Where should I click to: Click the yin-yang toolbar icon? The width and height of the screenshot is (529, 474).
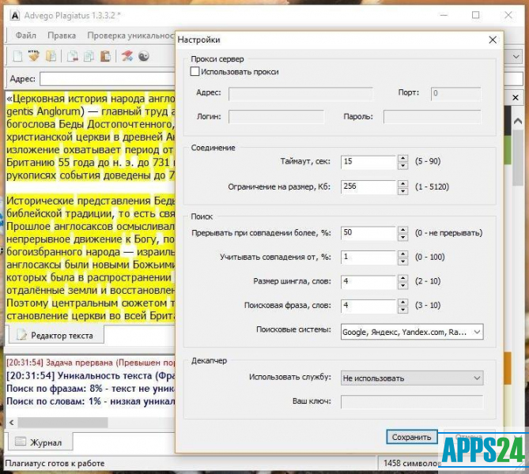[x=144, y=56]
